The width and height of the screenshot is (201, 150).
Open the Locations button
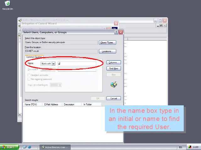click(x=107, y=51)
